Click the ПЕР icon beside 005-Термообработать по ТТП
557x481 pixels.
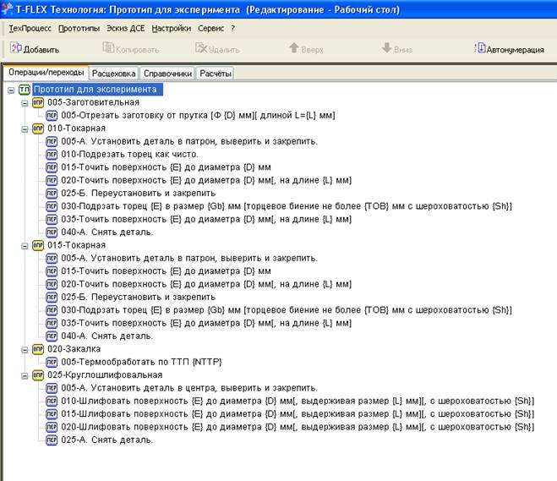[x=52, y=362]
